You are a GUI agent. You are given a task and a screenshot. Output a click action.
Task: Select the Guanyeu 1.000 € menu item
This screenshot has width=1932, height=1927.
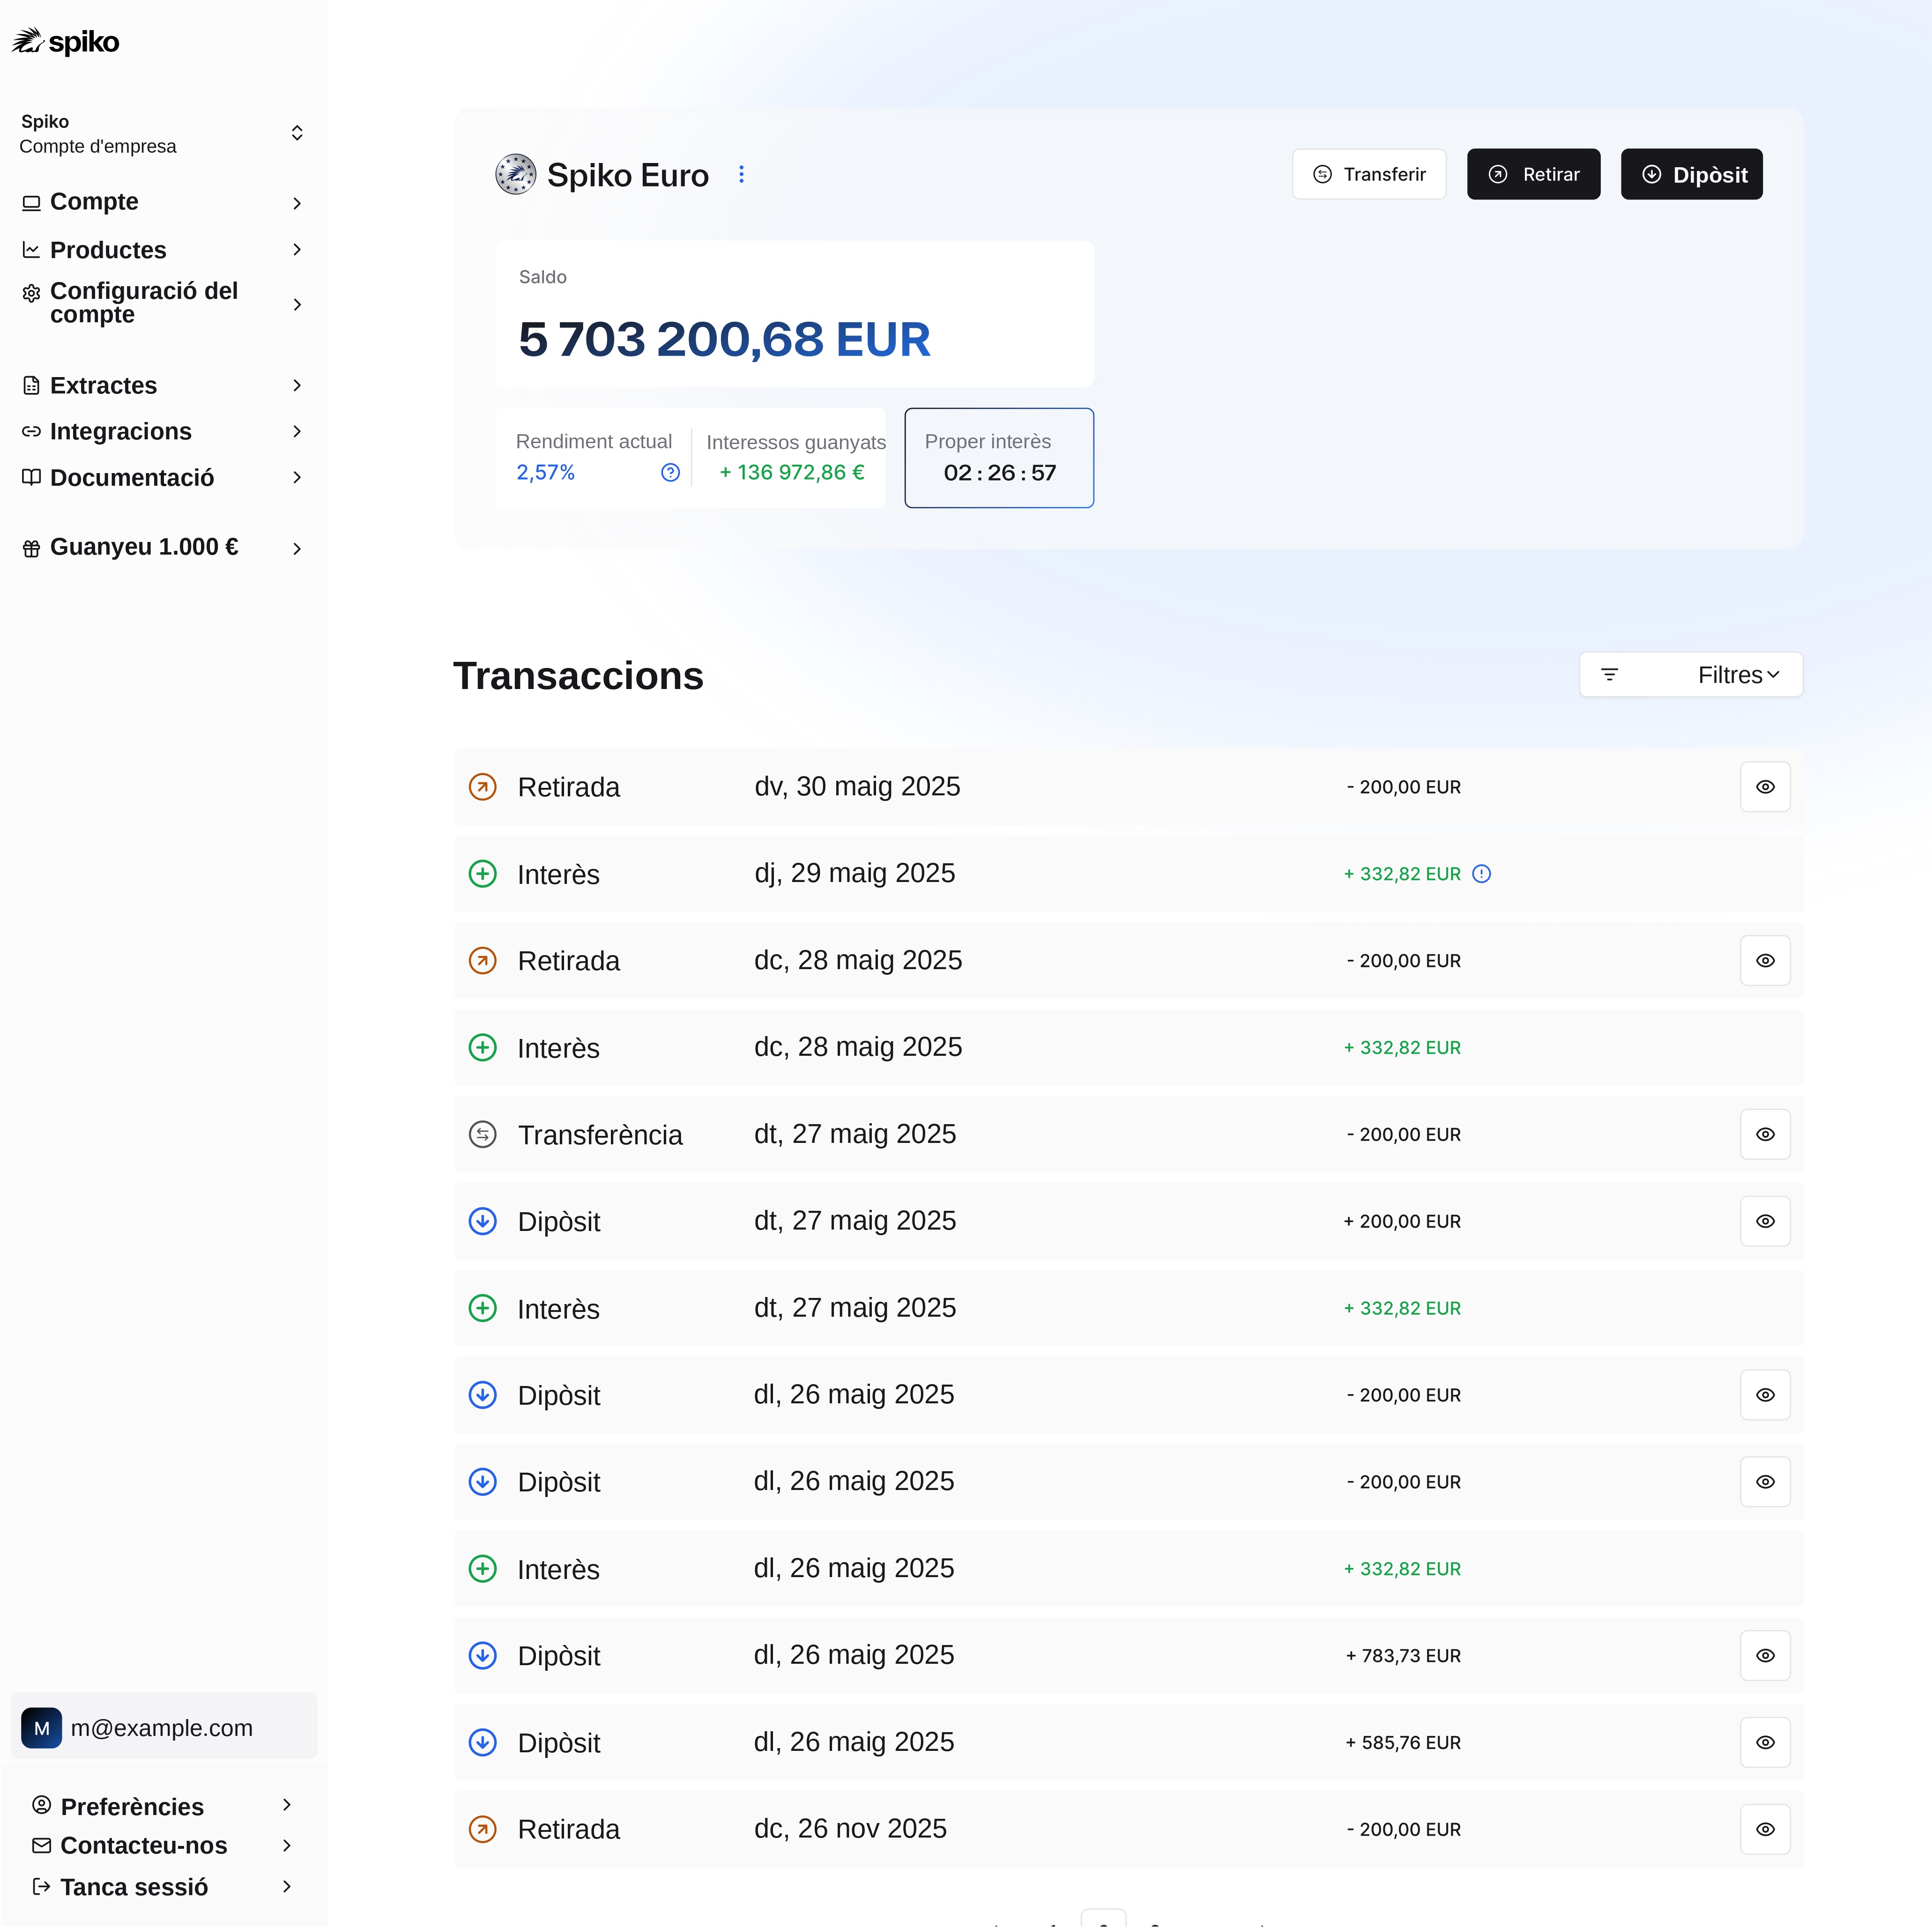click(163, 548)
